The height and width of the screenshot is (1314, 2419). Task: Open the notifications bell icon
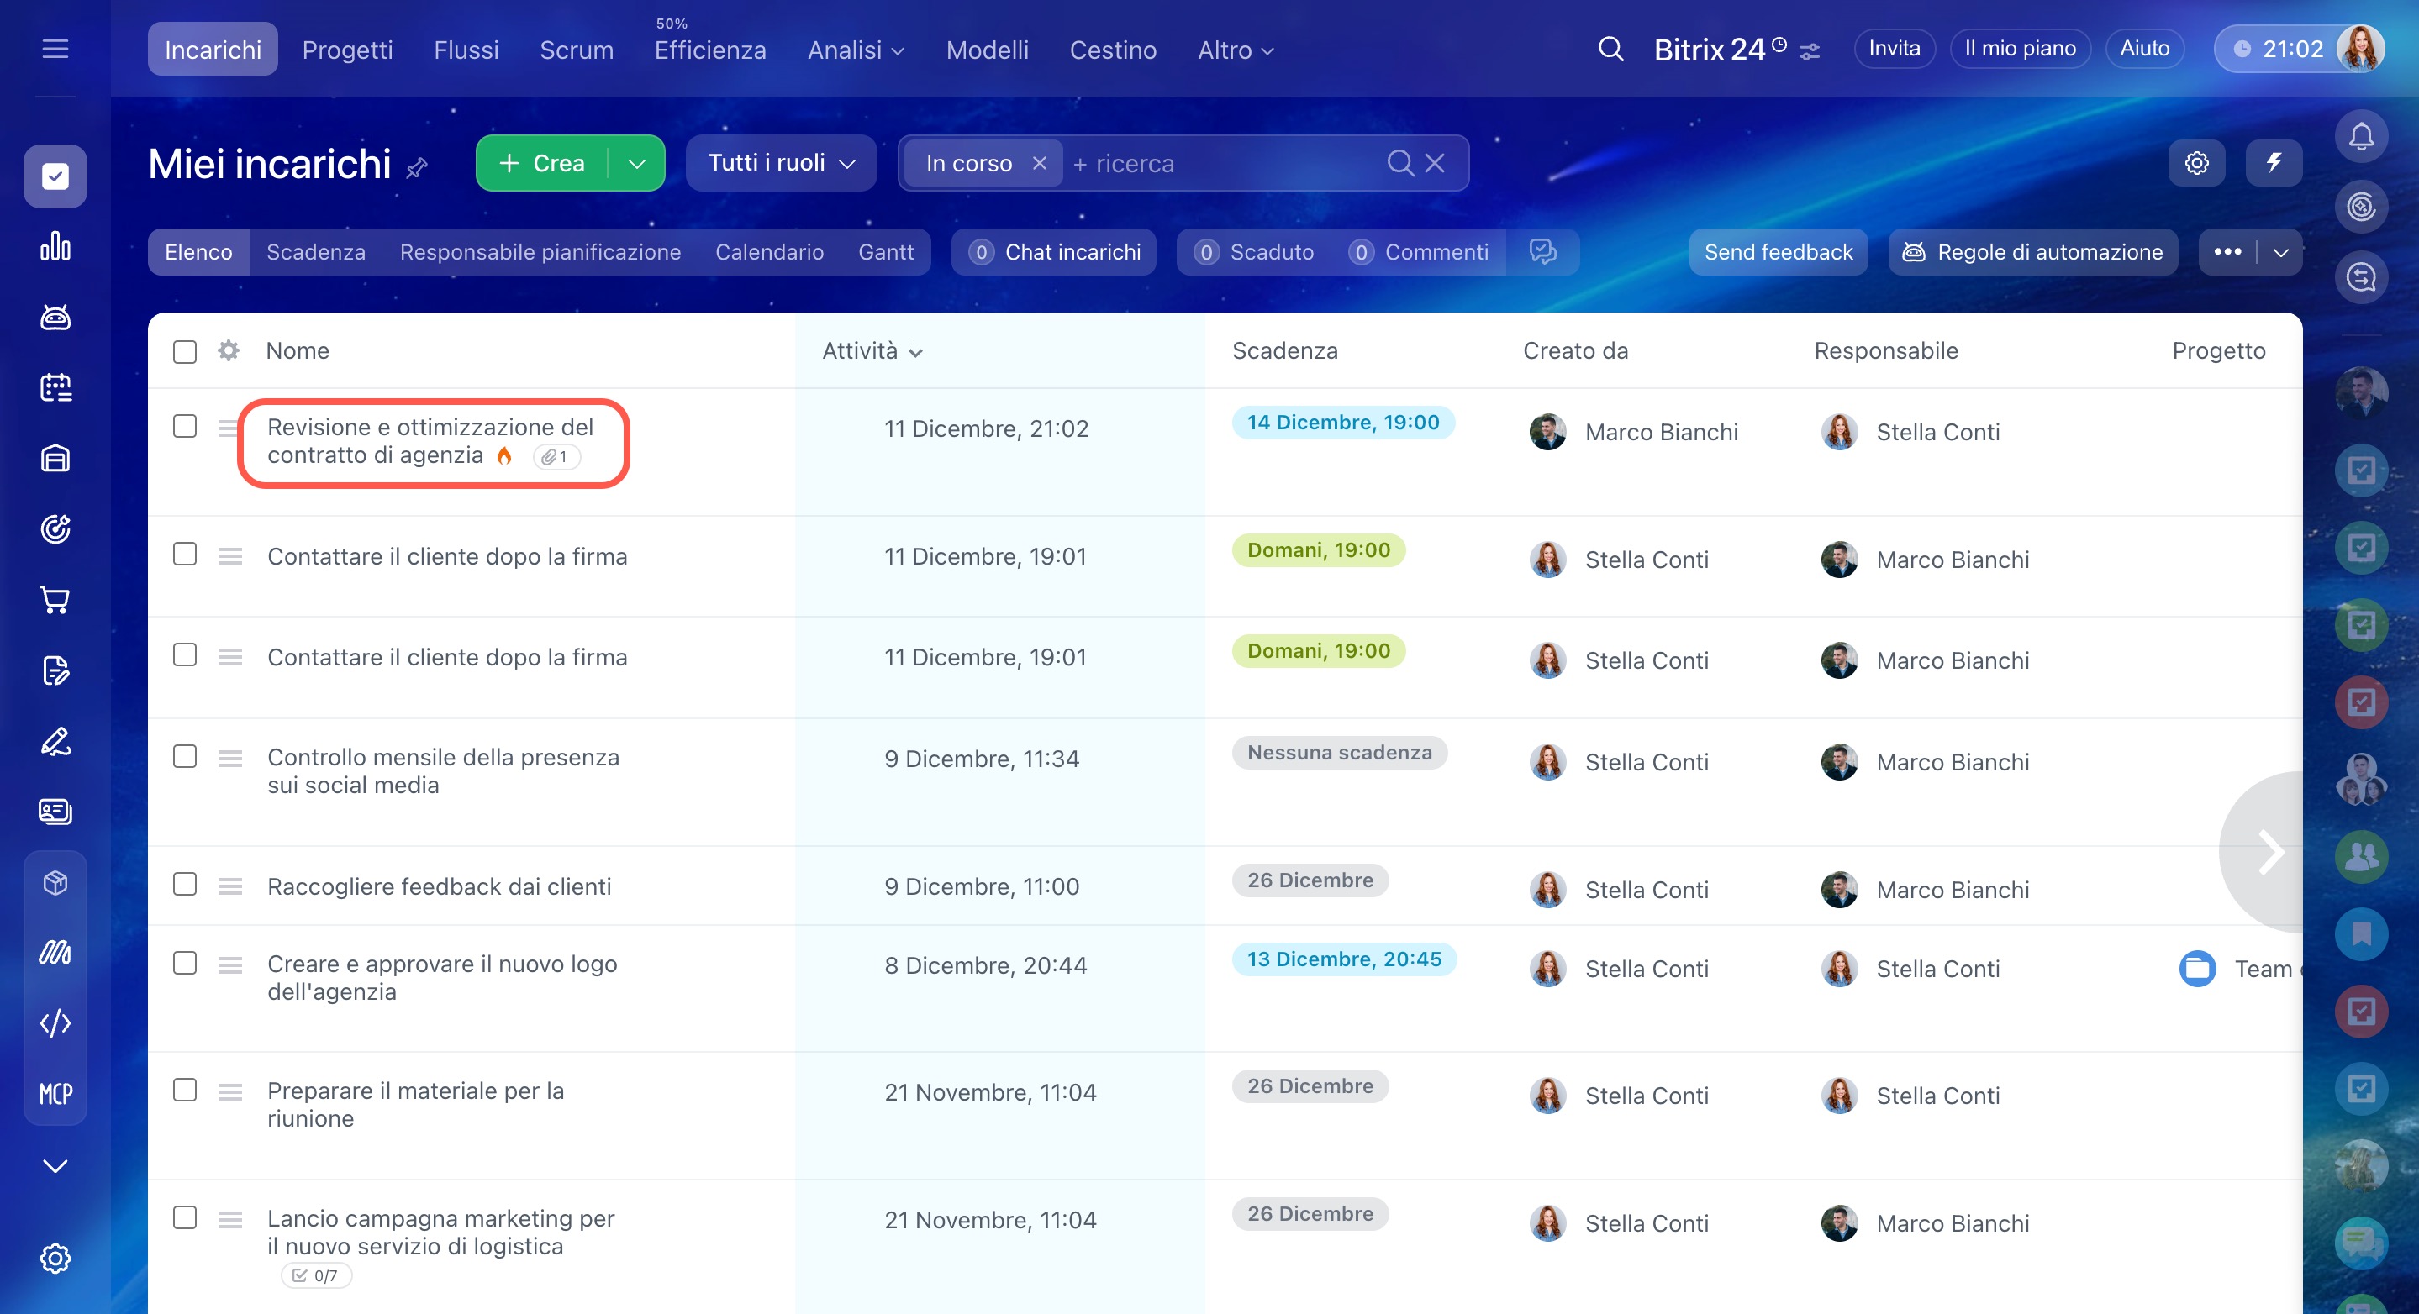[x=2360, y=137]
